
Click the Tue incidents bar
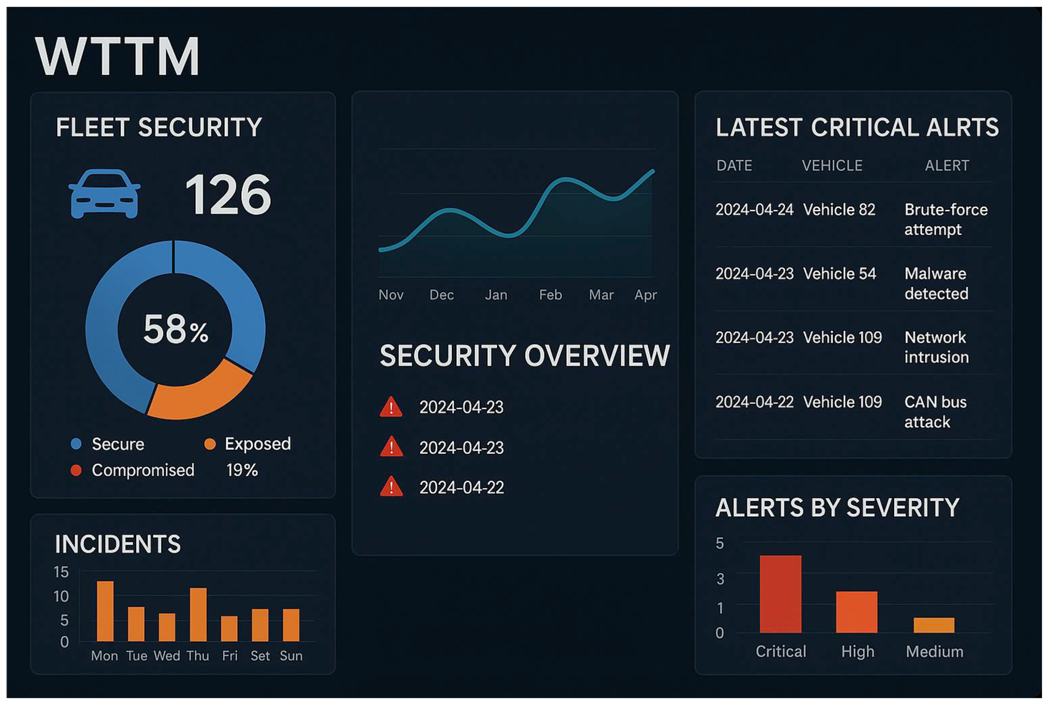tap(136, 624)
